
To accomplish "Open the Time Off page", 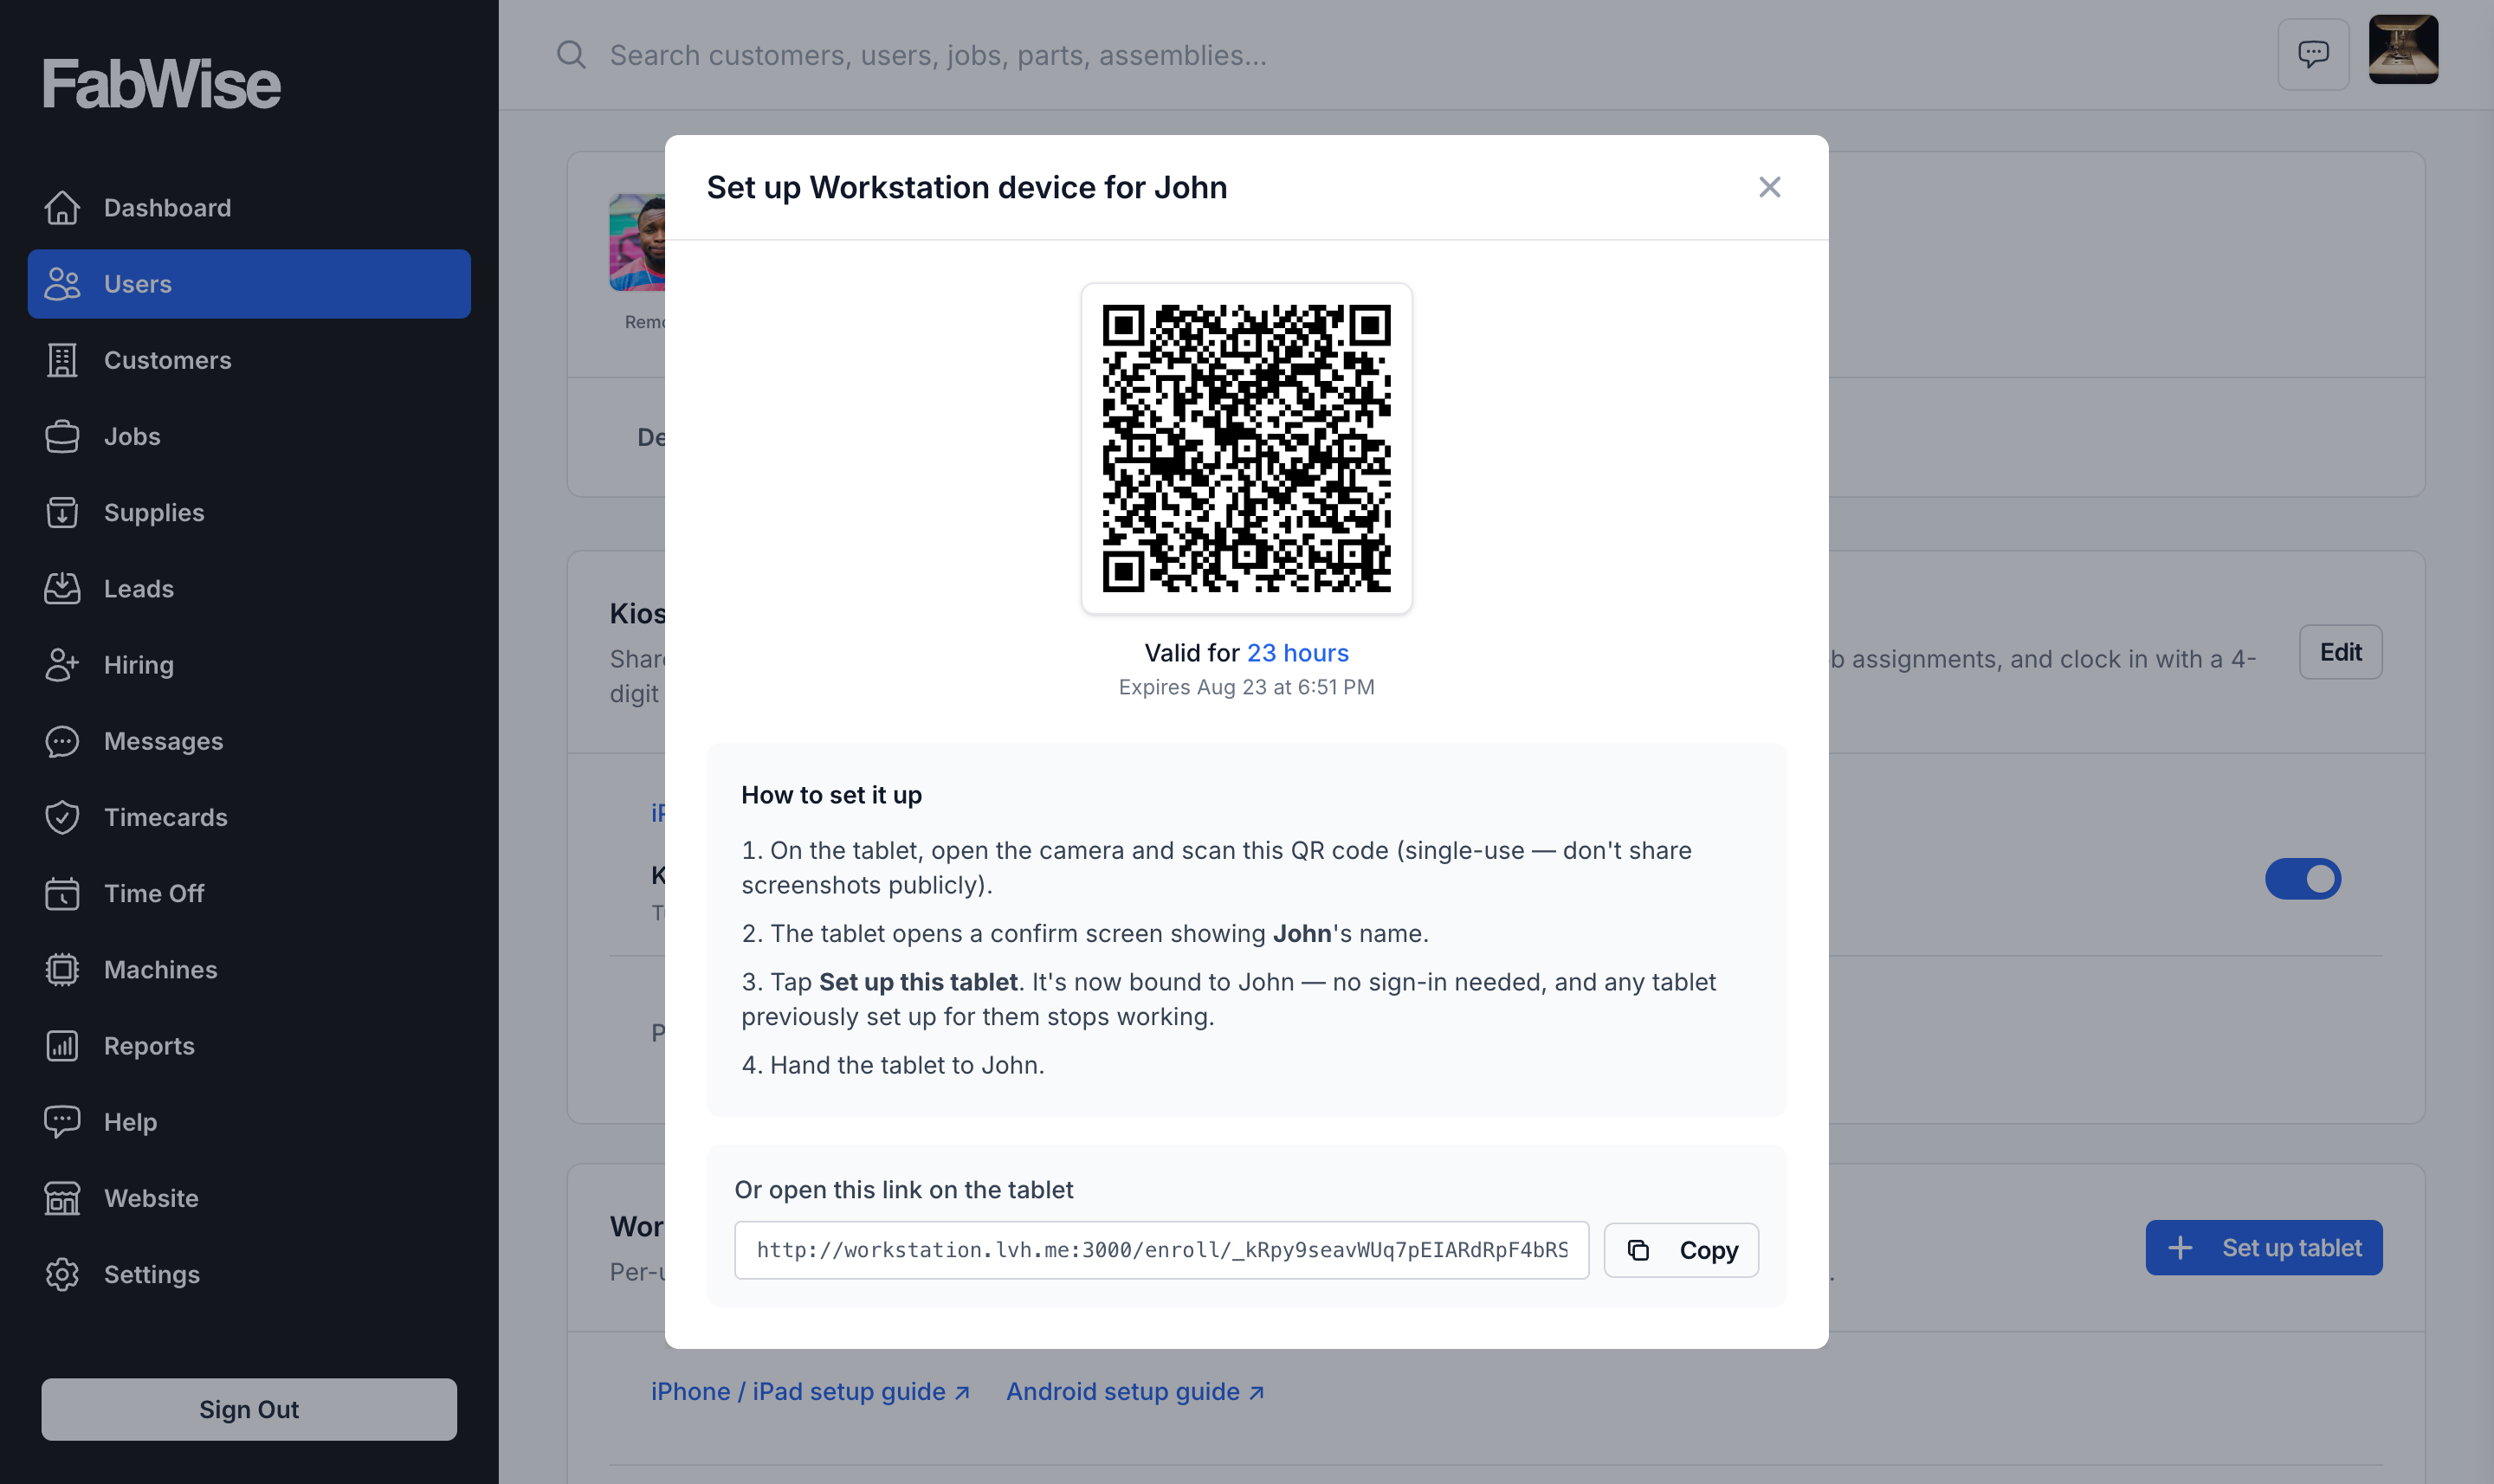I will (249, 893).
